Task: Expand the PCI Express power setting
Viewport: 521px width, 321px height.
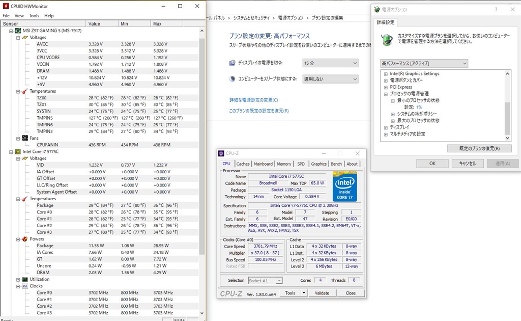Action: 386,87
